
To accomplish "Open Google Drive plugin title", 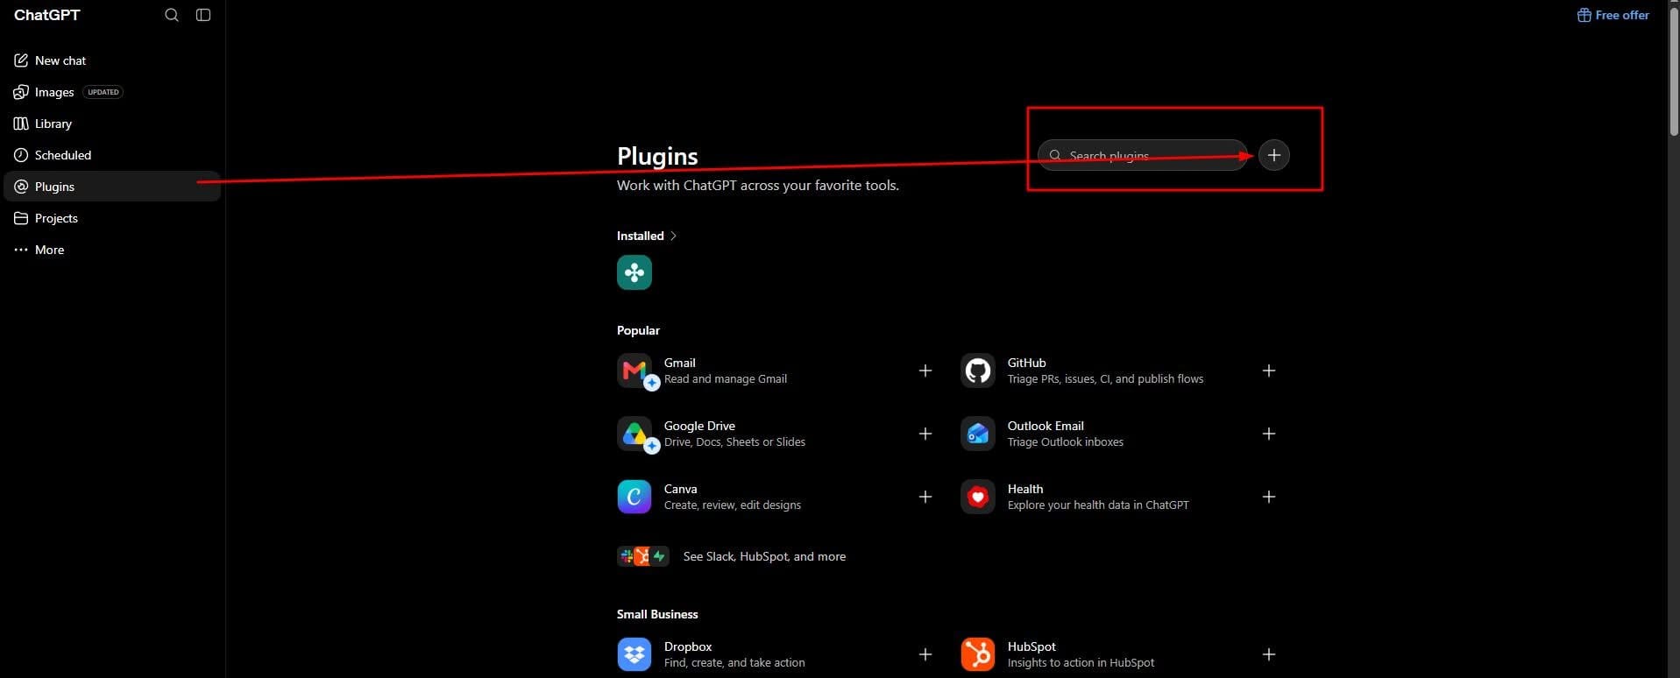I will point(699,426).
